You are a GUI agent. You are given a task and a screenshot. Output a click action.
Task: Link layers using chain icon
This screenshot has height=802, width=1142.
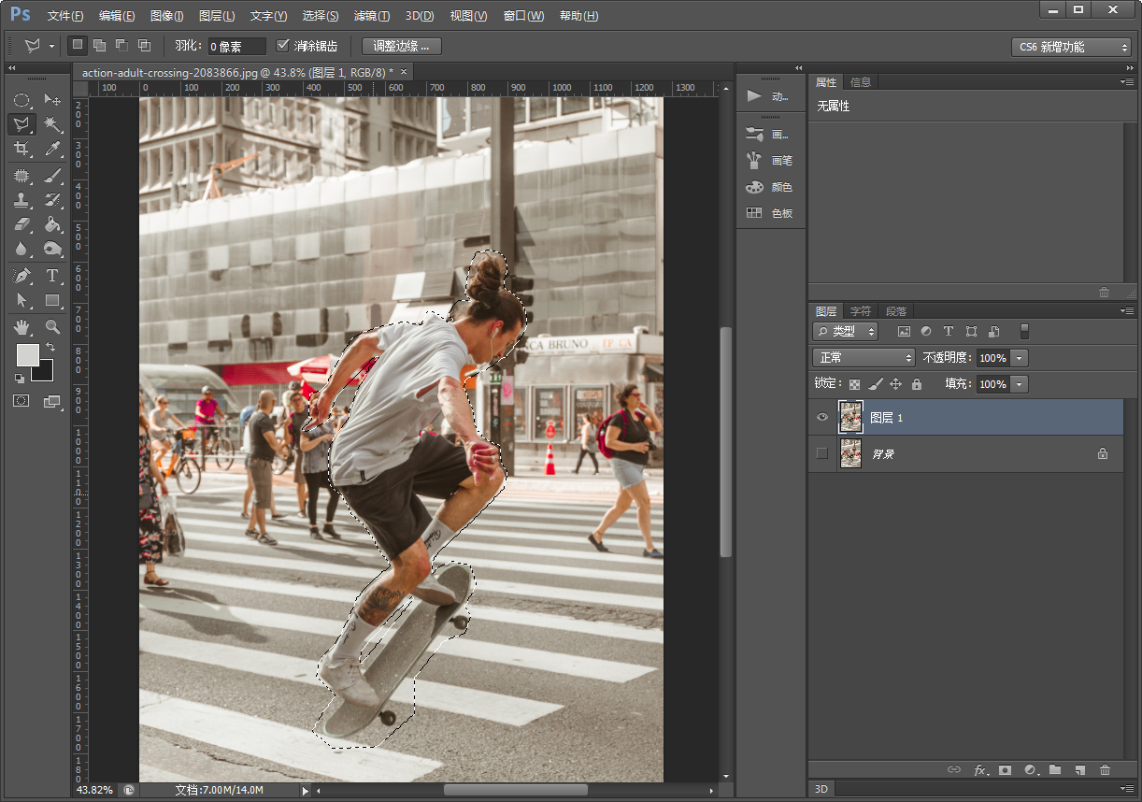[x=954, y=770]
